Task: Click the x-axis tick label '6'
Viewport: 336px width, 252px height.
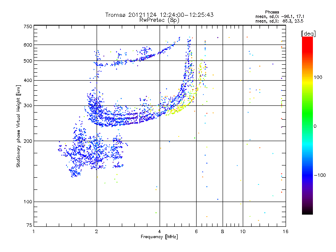Action: coord(196,231)
